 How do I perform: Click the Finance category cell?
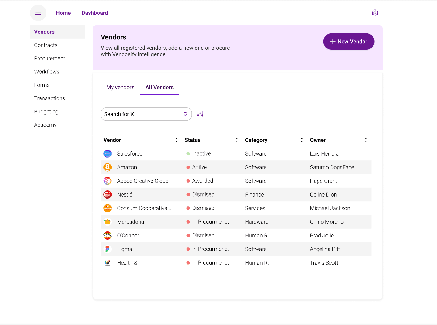click(254, 195)
